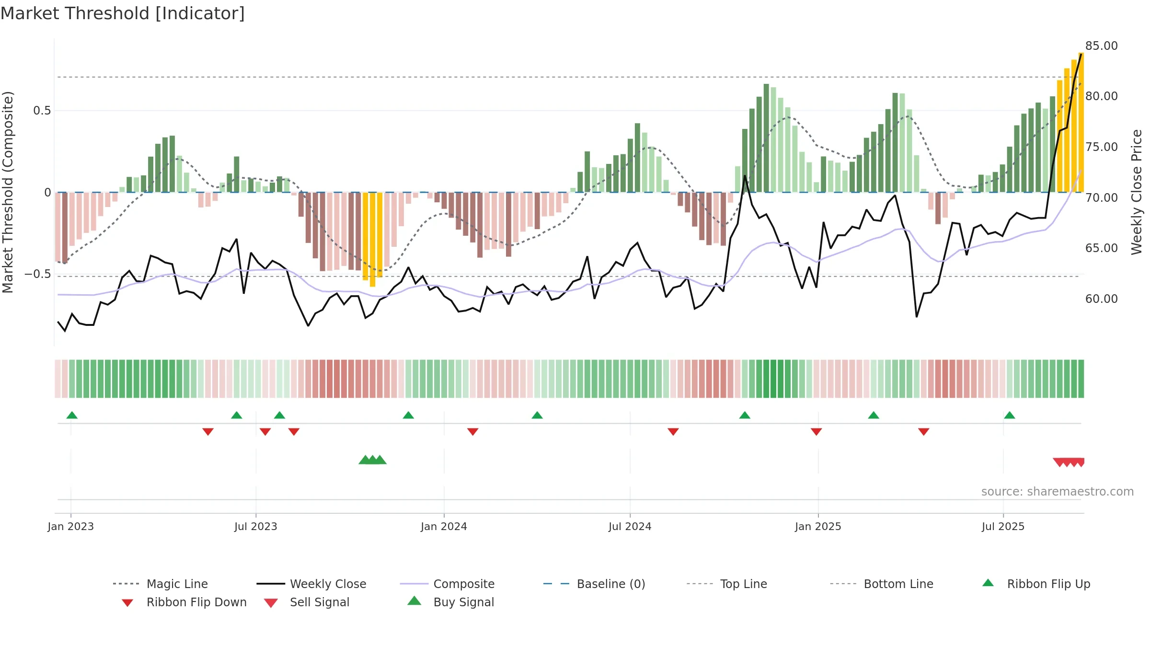Click the green triangle icon in the Ribbon Flip Up legend

point(988,583)
